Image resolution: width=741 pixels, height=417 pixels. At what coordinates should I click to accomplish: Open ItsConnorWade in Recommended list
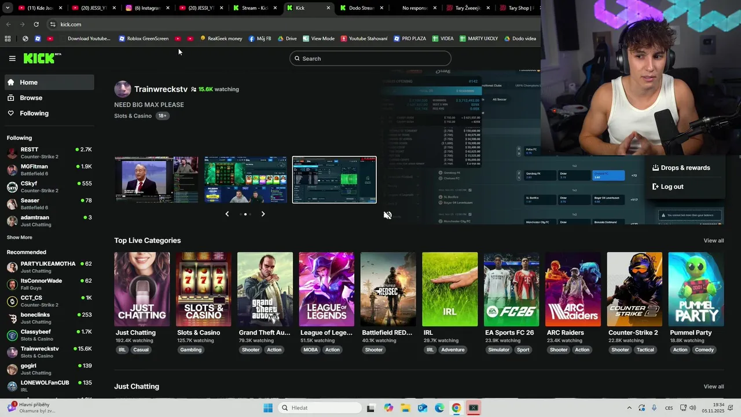[x=49, y=284]
